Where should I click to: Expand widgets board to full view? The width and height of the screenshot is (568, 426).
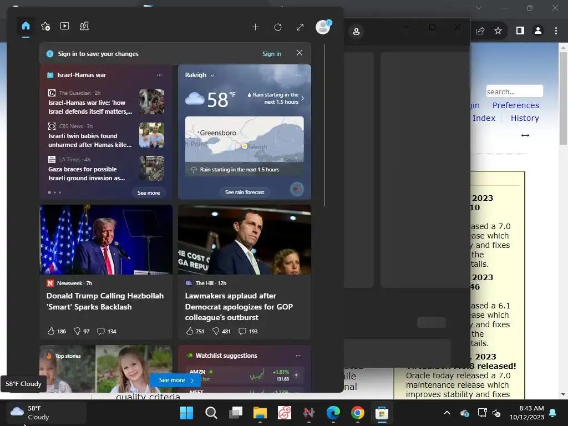(300, 27)
